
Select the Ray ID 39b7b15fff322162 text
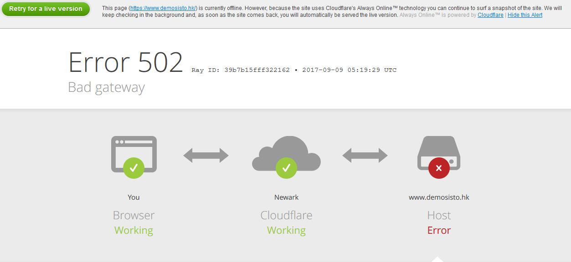pyautogui.click(x=241, y=70)
